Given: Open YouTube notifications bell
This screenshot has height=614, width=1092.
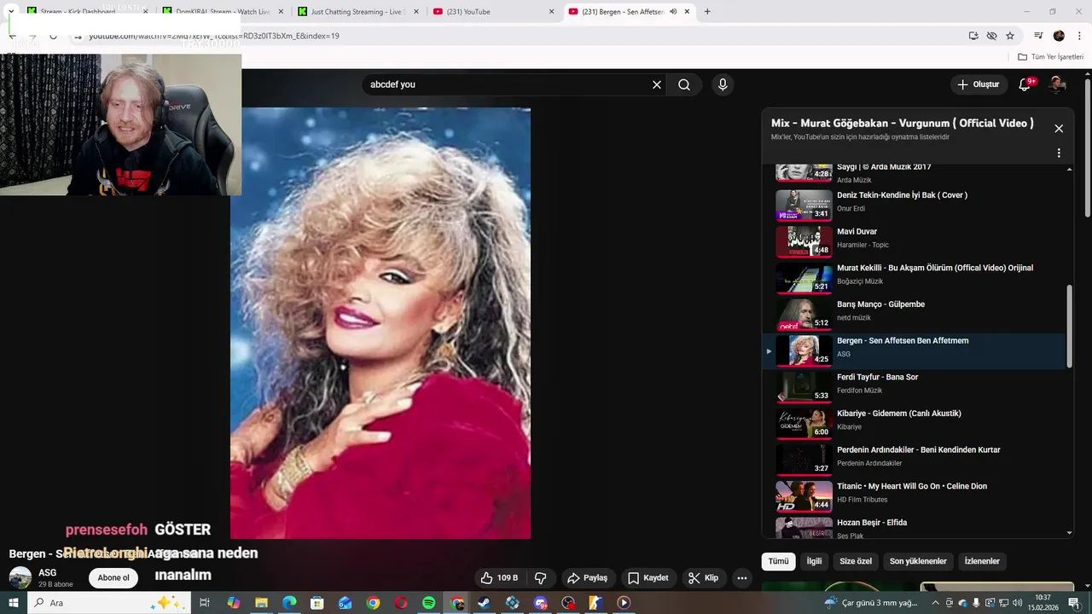Looking at the screenshot, I should [x=1025, y=84].
